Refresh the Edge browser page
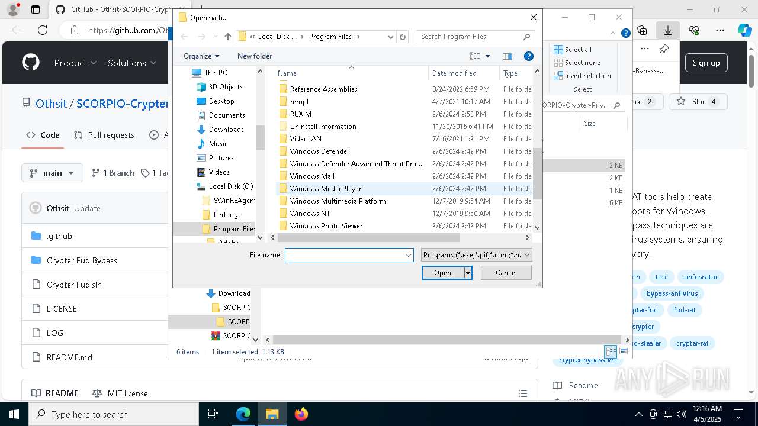The width and height of the screenshot is (758, 426). (43, 30)
